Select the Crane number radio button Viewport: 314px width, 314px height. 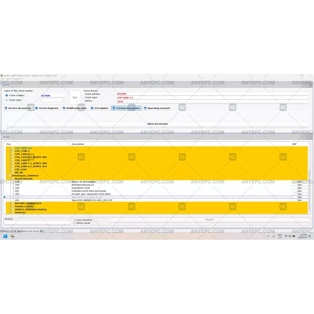click(x=7, y=95)
